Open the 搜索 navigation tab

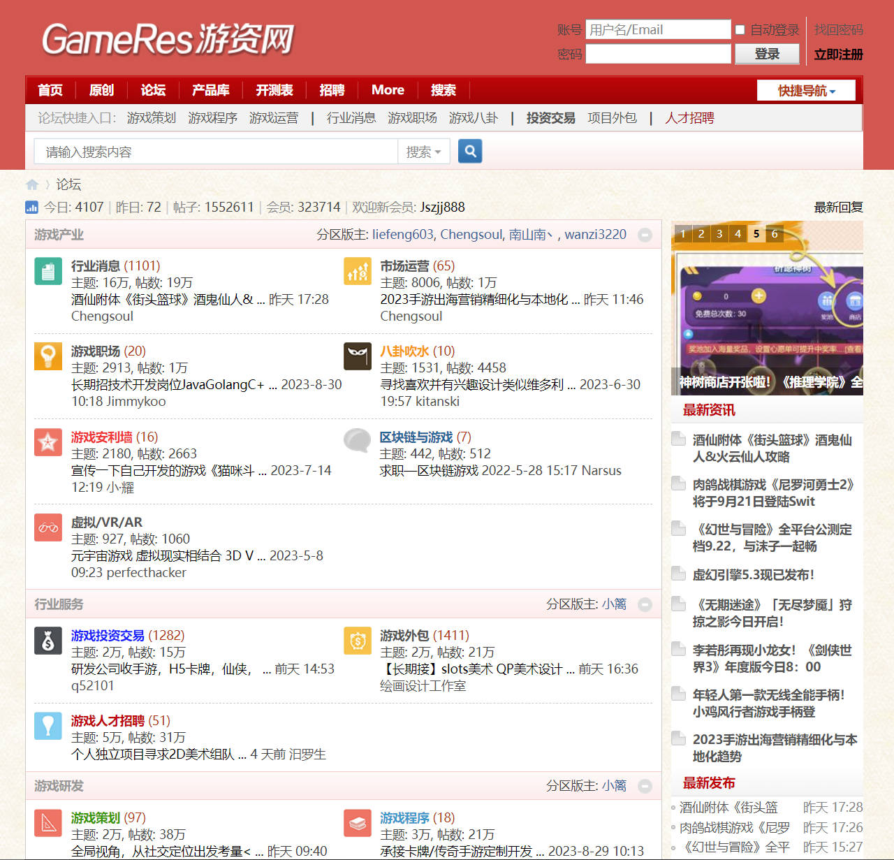point(444,90)
